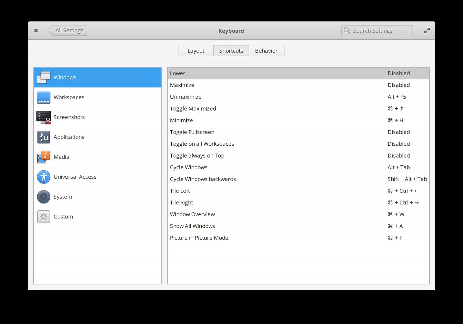Select the Shortcuts tab
Image resolution: width=463 pixels, height=324 pixels.
pyautogui.click(x=231, y=51)
